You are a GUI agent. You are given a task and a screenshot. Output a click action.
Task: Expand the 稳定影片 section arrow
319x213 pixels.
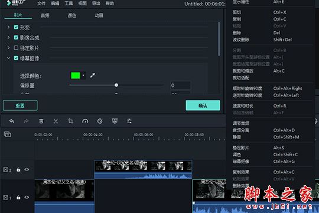8,48
